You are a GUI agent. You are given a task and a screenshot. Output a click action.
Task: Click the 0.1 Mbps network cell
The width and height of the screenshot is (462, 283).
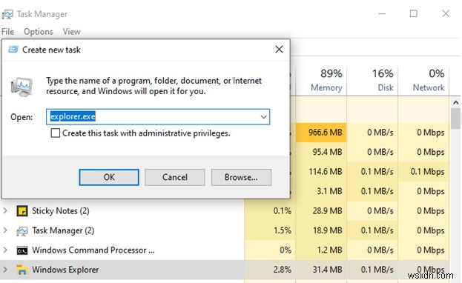point(423,172)
